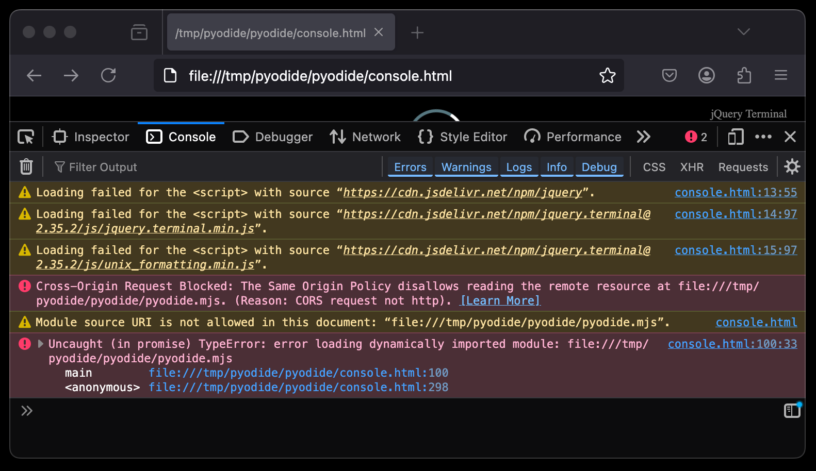Screen dimensions: 816x471
Task: Toggle the Debug filter
Action: (599, 167)
